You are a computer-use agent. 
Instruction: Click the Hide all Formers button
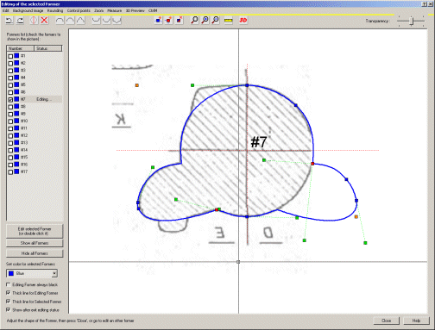35,253
